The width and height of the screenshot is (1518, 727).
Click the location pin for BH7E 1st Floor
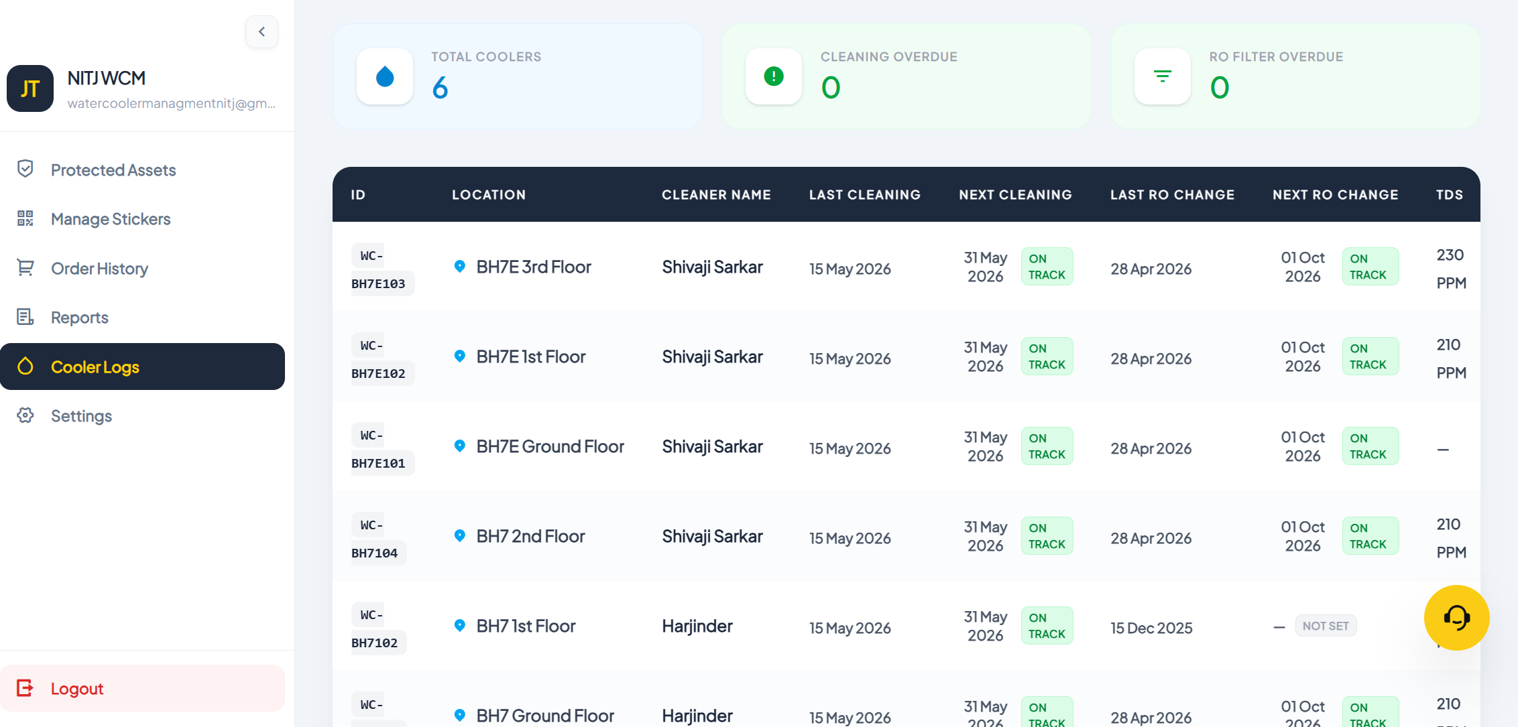(460, 356)
